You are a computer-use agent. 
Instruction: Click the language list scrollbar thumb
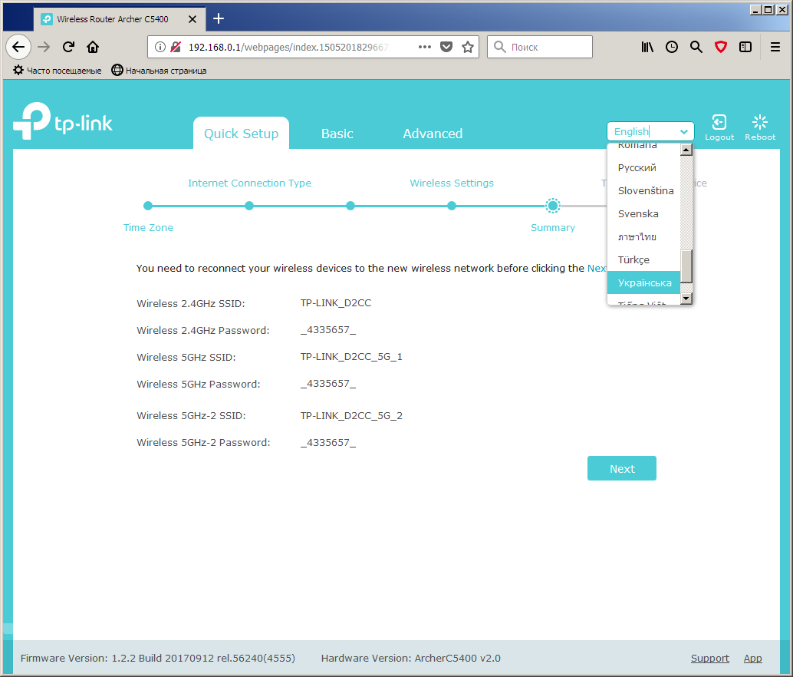click(x=686, y=266)
